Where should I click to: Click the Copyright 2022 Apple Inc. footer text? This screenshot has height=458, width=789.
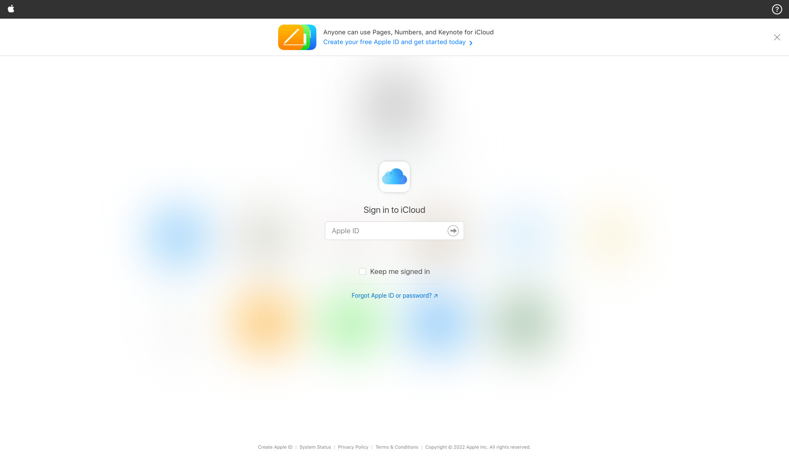[478, 447]
